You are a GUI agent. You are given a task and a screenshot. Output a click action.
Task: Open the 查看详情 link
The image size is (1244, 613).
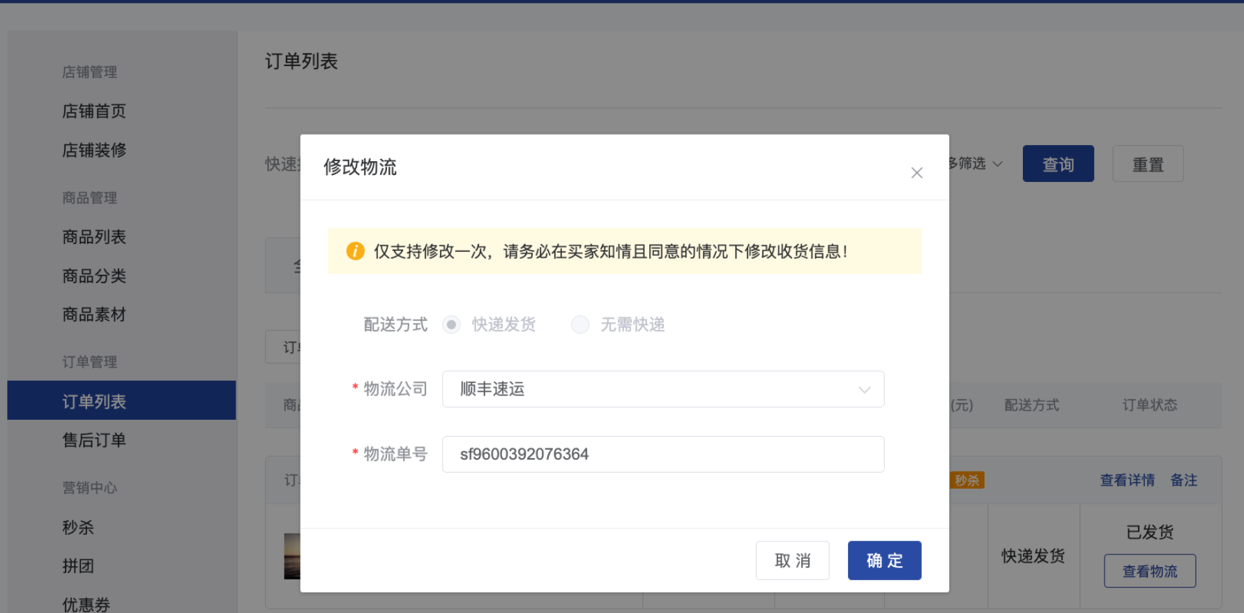tap(1128, 480)
